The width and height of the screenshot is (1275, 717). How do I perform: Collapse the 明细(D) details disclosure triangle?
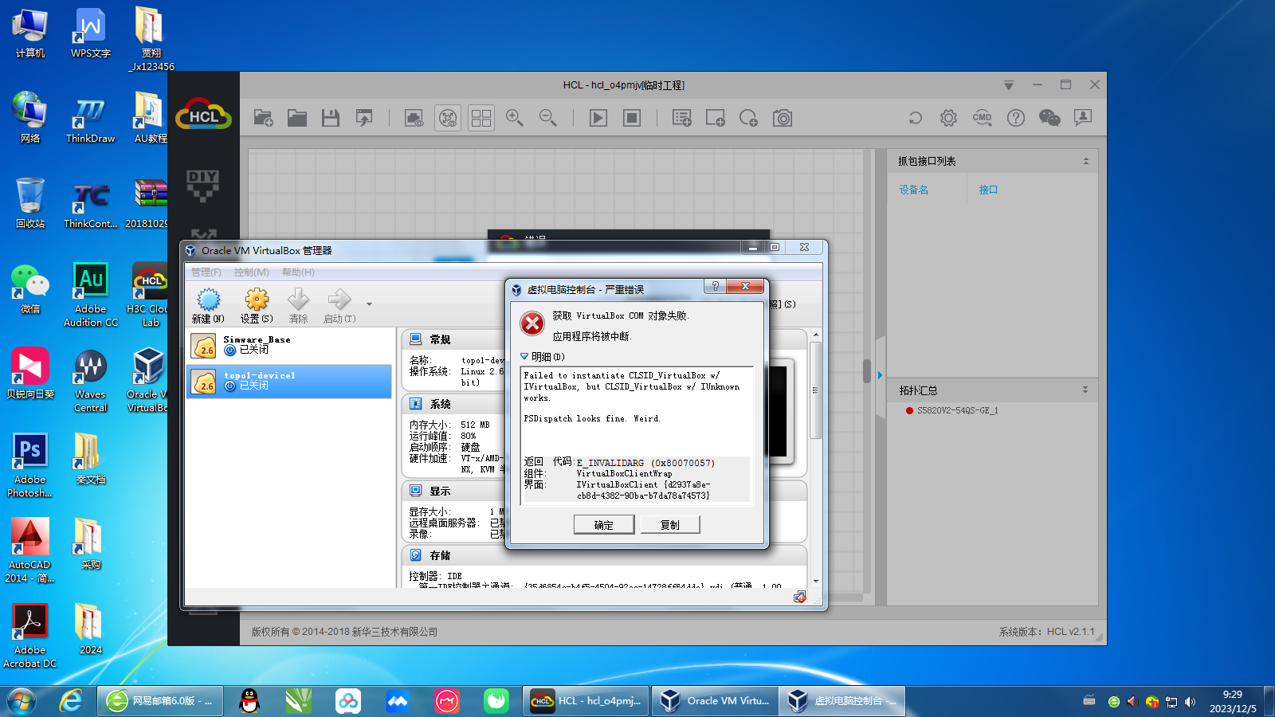coord(524,357)
